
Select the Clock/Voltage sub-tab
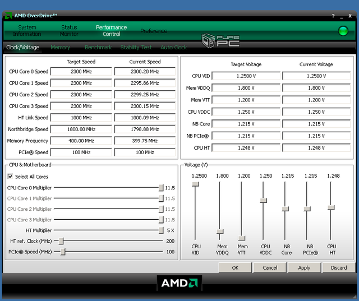point(22,47)
